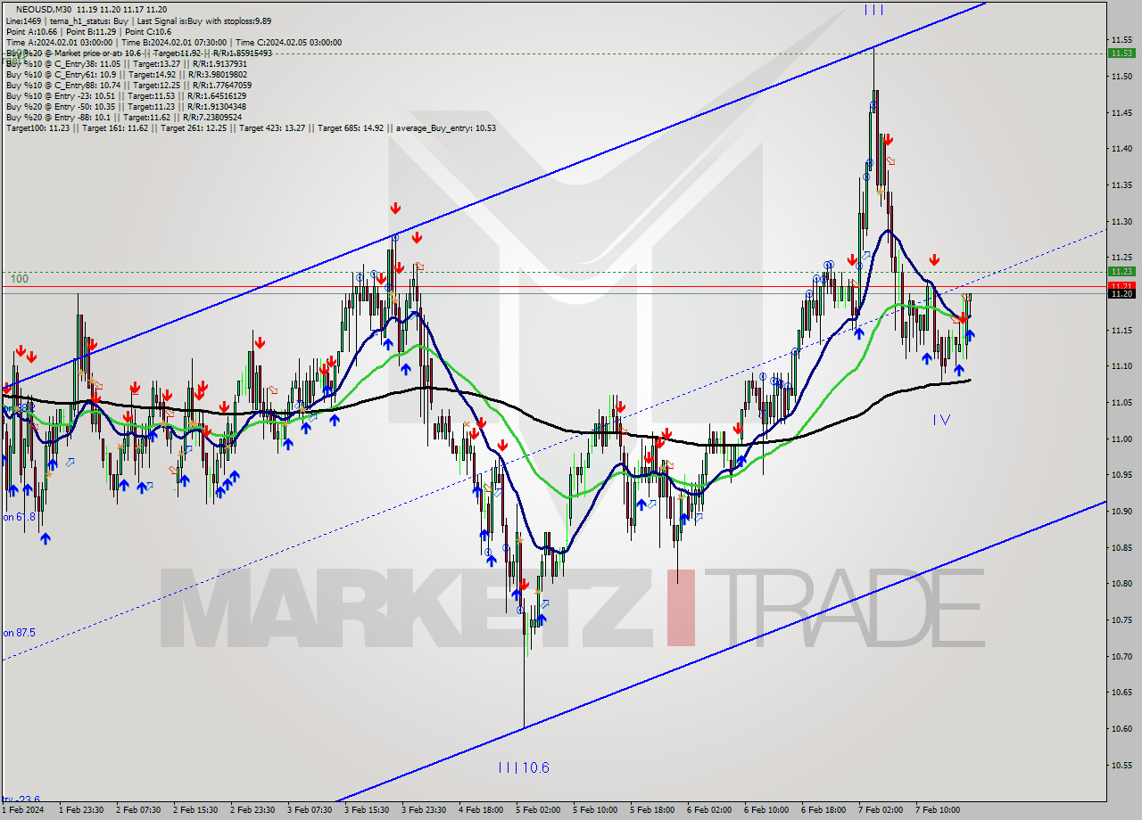Click the 11.00 price axis label
Viewport: 1142px width, 820px height.
(1121, 439)
